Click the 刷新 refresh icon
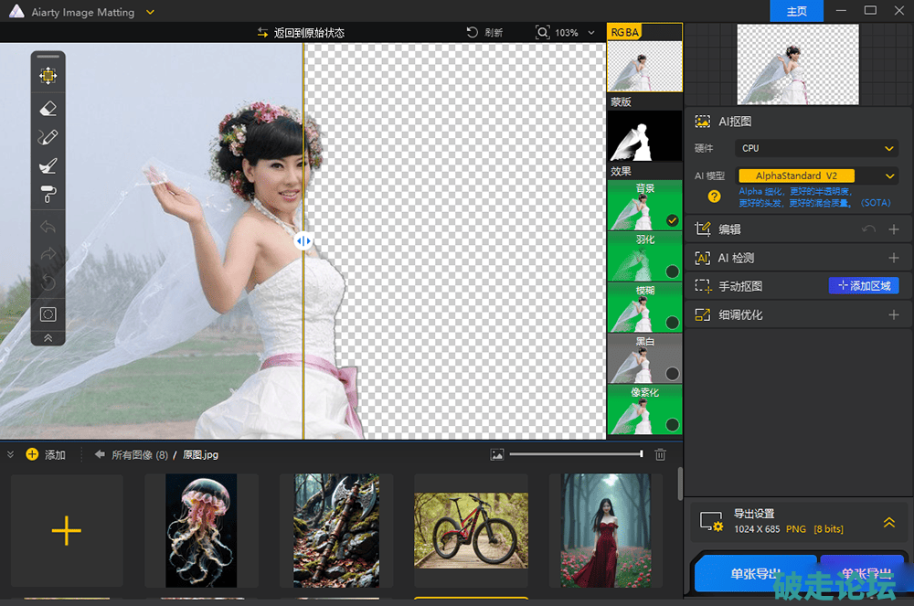This screenshot has height=606, width=914. [x=473, y=32]
